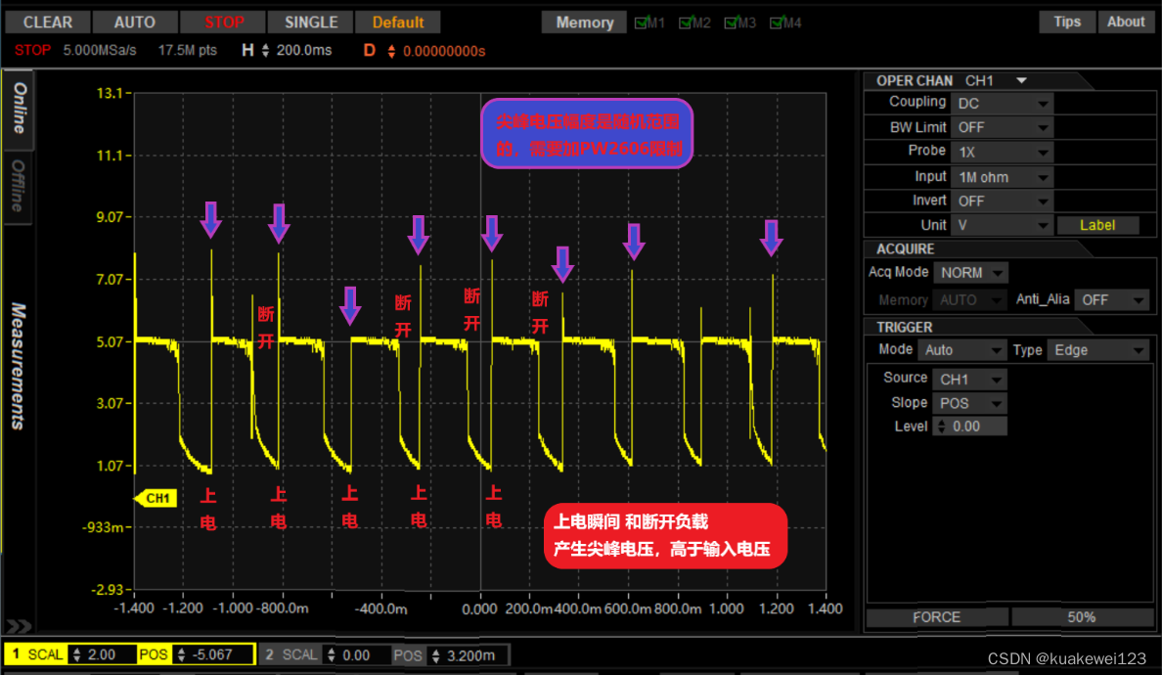The image size is (1162, 675).
Task: Open the Memory button
Action: (585, 22)
